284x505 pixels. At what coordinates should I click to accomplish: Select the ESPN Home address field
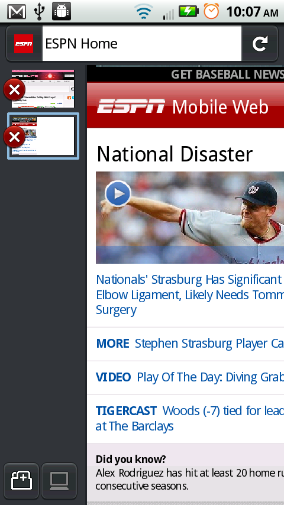pos(142,44)
